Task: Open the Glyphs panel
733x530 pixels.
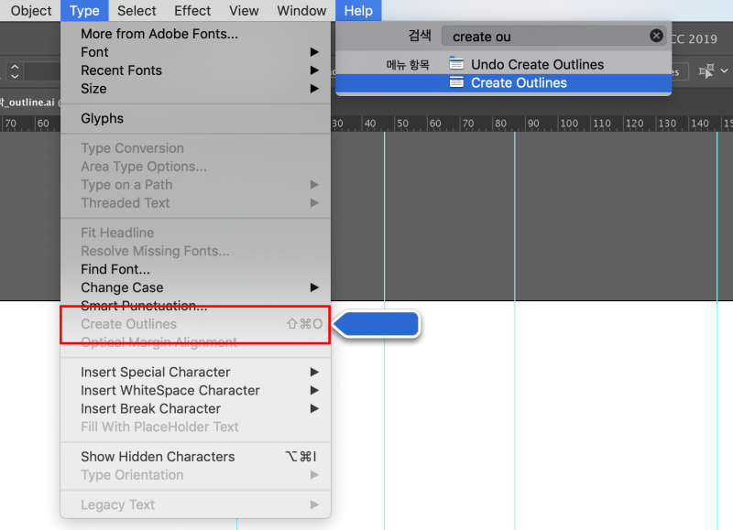Action: tap(195, 119)
